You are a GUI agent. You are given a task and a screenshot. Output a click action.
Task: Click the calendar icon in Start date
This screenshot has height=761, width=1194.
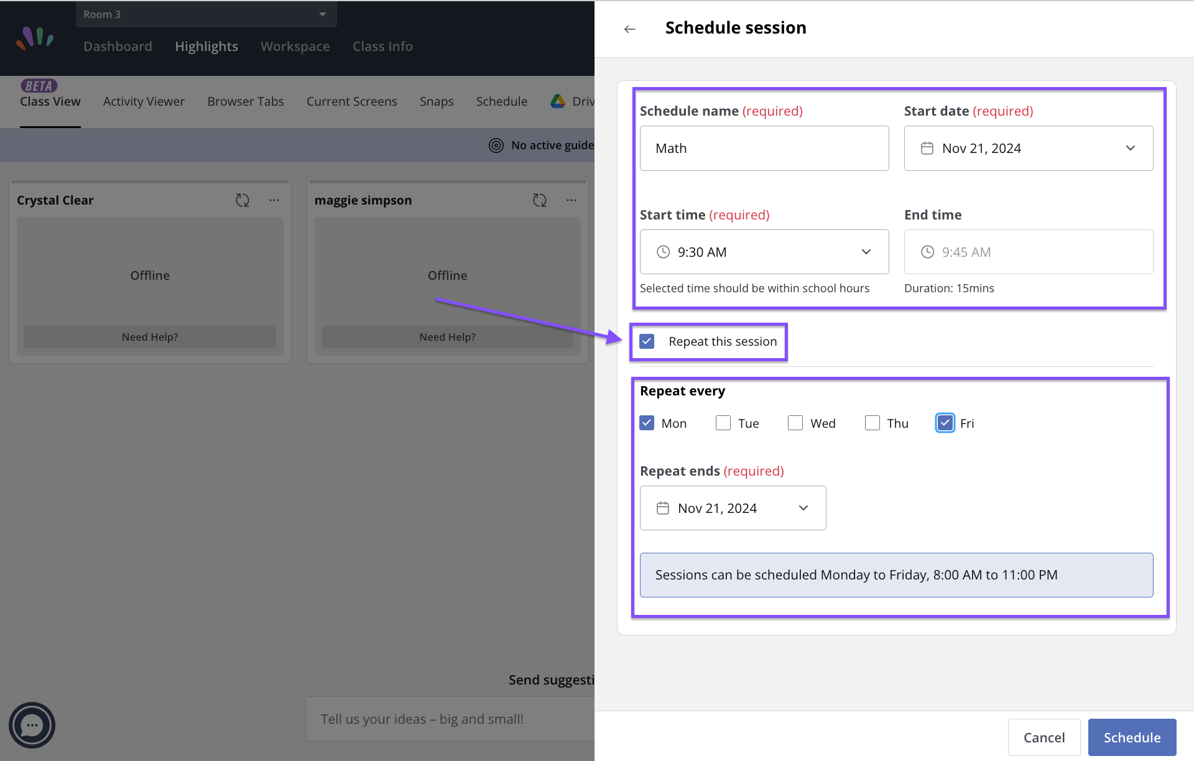[x=927, y=149]
